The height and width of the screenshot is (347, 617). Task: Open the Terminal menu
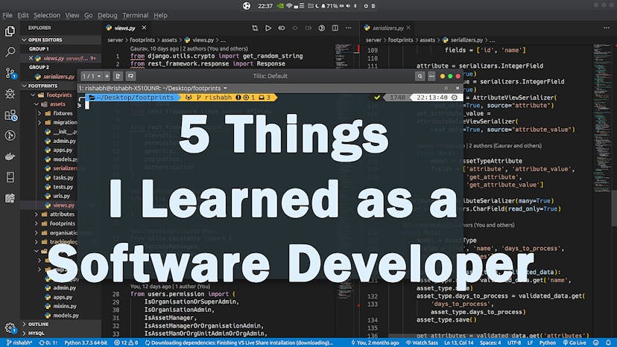click(x=136, y=16)
